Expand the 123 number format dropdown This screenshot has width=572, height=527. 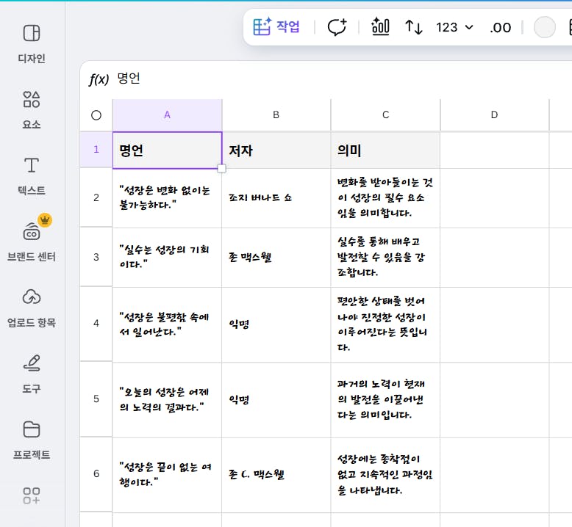tap(455, 27)
